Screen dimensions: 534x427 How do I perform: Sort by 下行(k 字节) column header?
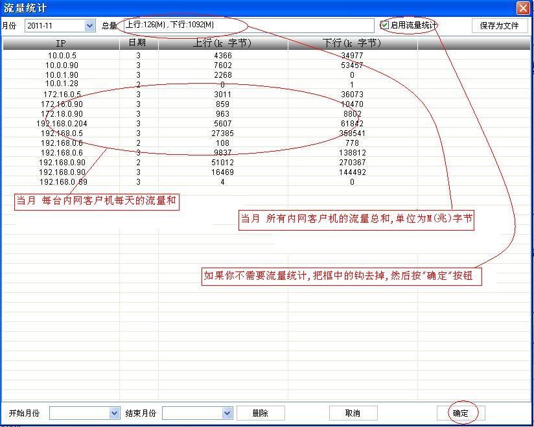pyautogui.click(x=352, y=43)
